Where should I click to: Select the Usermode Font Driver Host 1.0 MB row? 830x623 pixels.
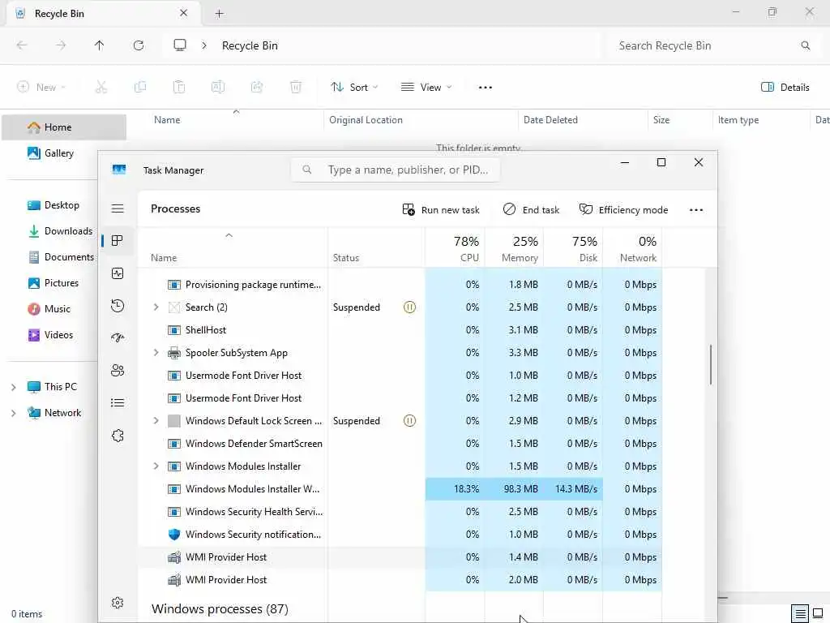coord(400,376)
